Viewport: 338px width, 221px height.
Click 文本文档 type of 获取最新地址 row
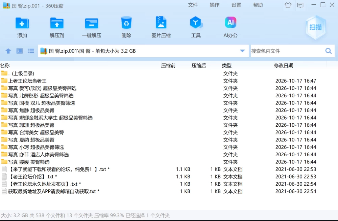pyautogui.click(x=233, y=191)
